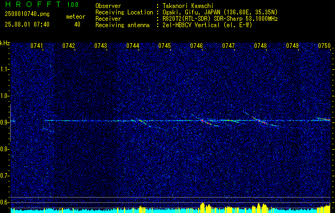Click the Receiving antenna field label

tap(122, 25)
